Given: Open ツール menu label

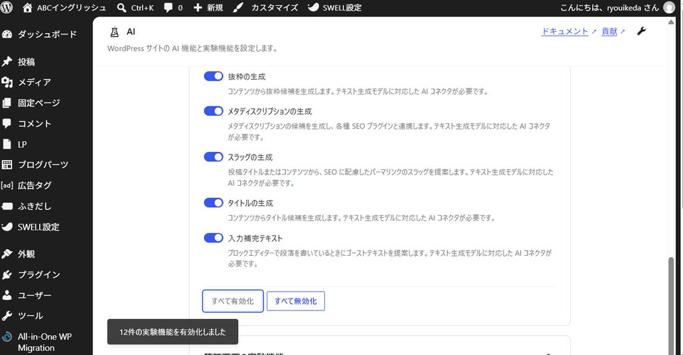Looking at the screenshot, I should 30,316.
